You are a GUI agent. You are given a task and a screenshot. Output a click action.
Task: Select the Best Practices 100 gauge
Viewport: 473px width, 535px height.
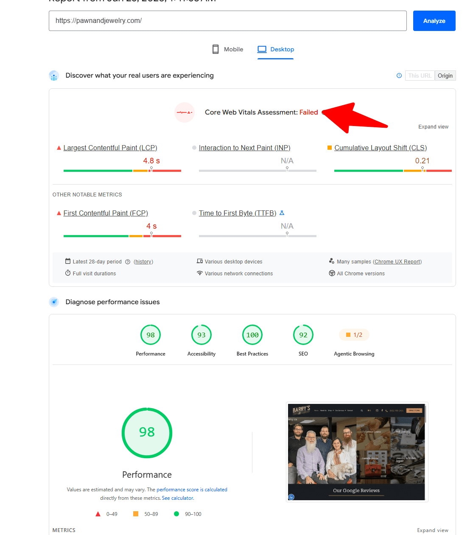252,335
